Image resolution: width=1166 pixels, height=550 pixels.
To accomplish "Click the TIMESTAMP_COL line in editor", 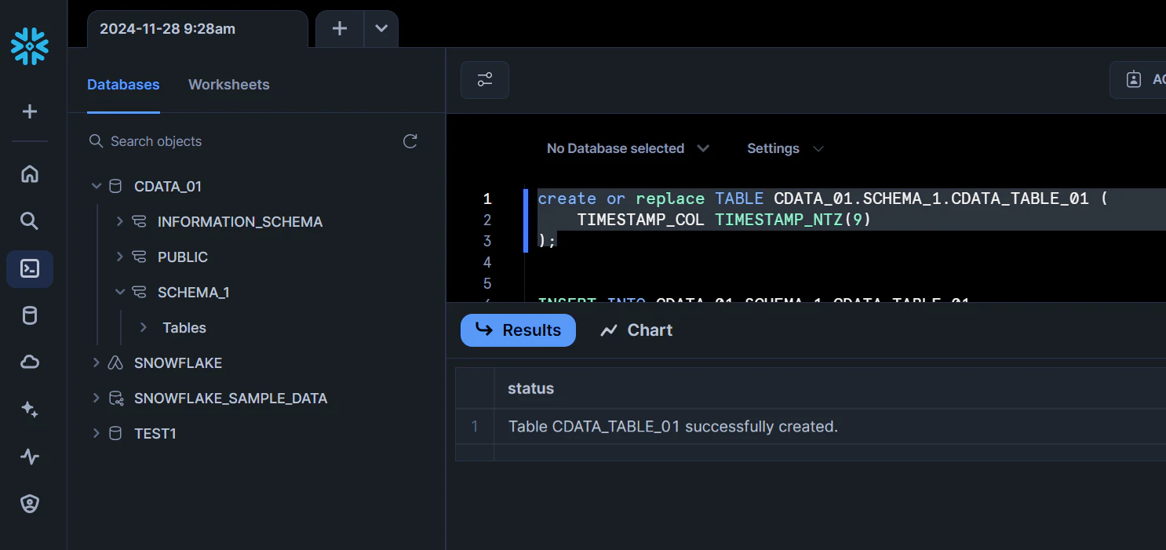I will (724, 220).
